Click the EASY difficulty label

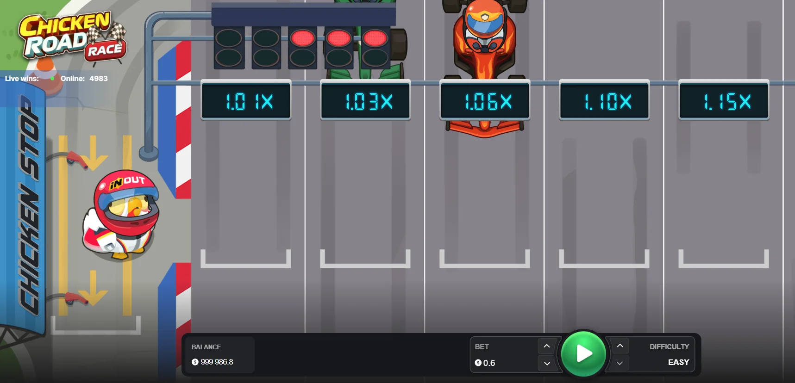pyautogui.click(x=678, y=362)
